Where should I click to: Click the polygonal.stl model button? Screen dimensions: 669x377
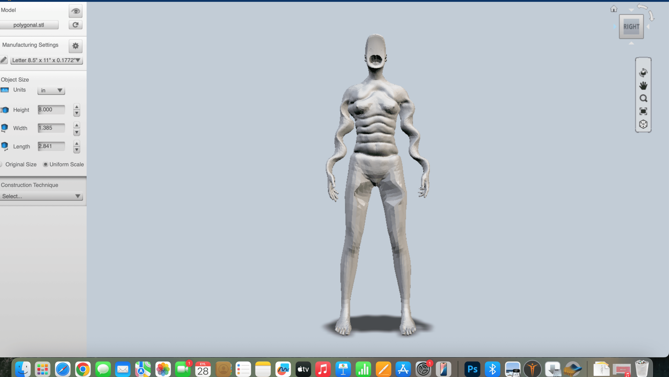tap(29, 25)
